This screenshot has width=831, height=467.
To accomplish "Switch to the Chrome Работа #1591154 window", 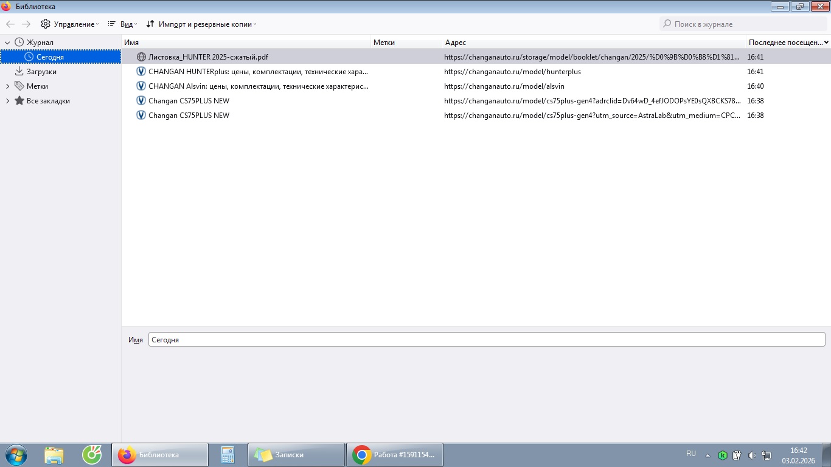I will (395, 455).
